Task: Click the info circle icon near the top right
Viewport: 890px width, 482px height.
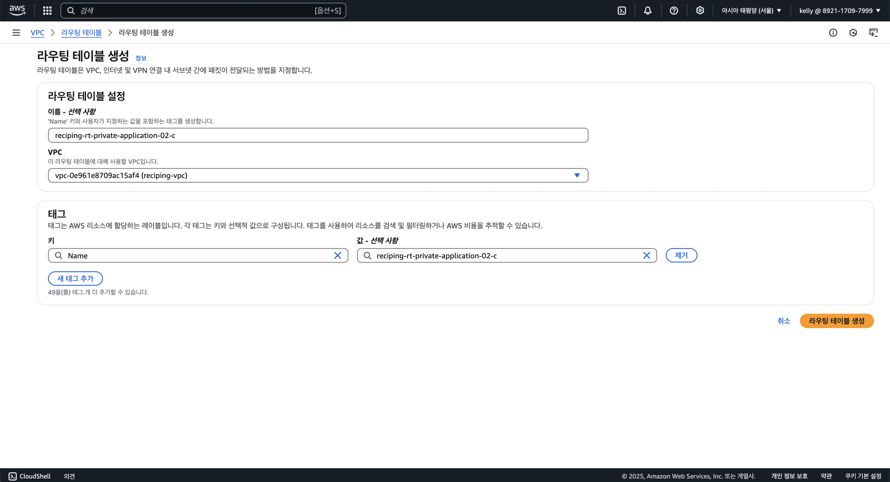Action: (x=833, y=32)
